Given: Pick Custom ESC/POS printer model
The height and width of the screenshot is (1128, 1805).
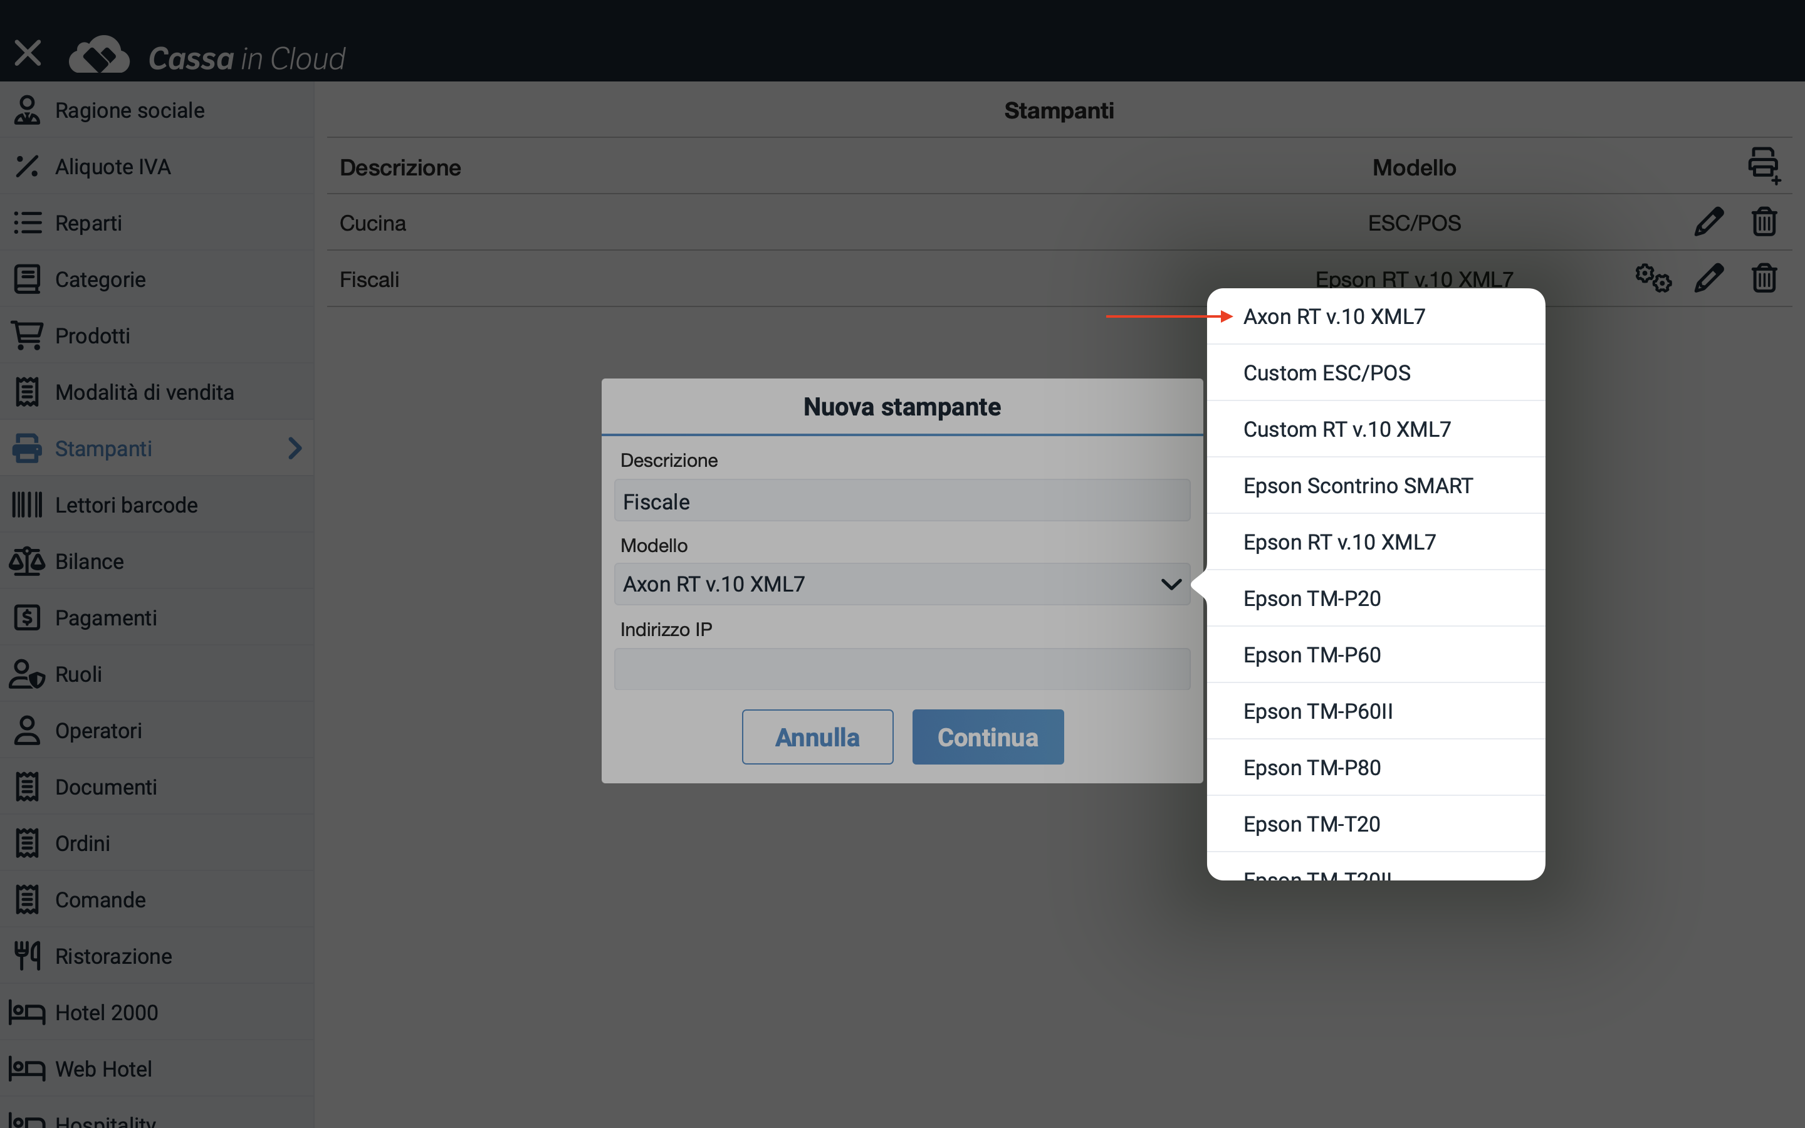Looking at the screenshot, I should coord(1326,373).
